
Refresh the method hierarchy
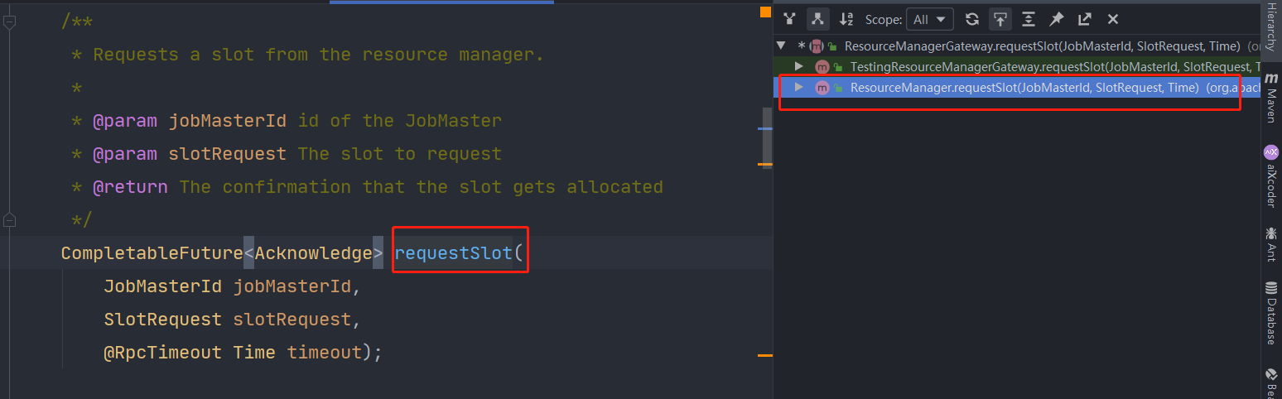(x=972, y=19)
